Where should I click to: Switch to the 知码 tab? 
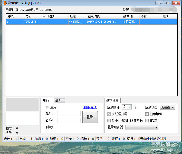click(47, 100)
